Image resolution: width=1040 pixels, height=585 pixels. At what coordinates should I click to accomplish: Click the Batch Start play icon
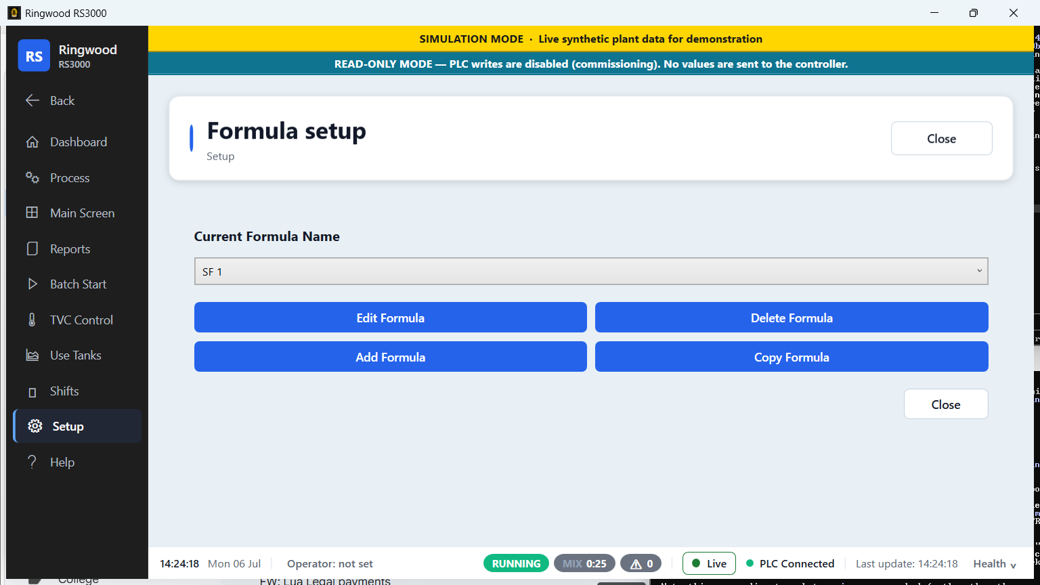[32, 284]
